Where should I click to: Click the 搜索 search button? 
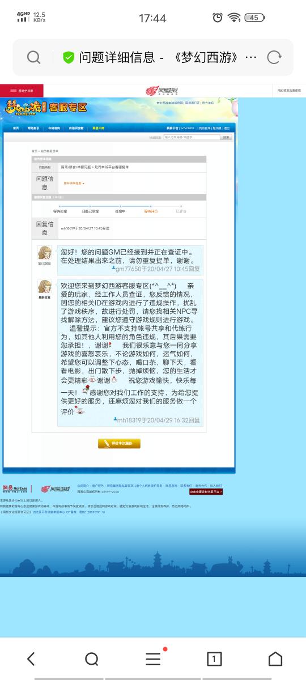click(x=227, y=137)
